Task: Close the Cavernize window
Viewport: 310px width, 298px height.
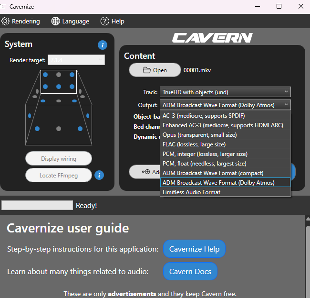Action: [x=301, y=6]
